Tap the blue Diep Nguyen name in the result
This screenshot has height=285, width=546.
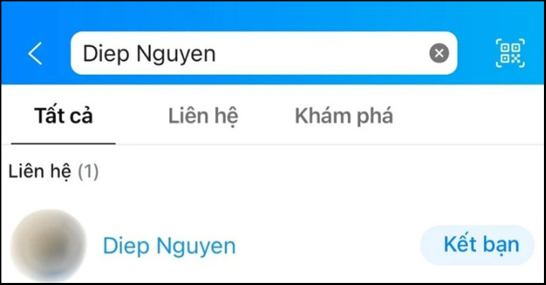point(169,246)
